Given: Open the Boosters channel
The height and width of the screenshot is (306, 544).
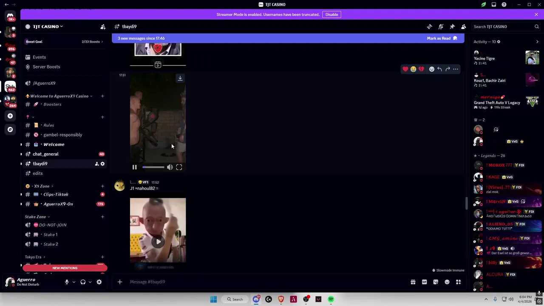Looking at the screenshot, I should 64,104.
